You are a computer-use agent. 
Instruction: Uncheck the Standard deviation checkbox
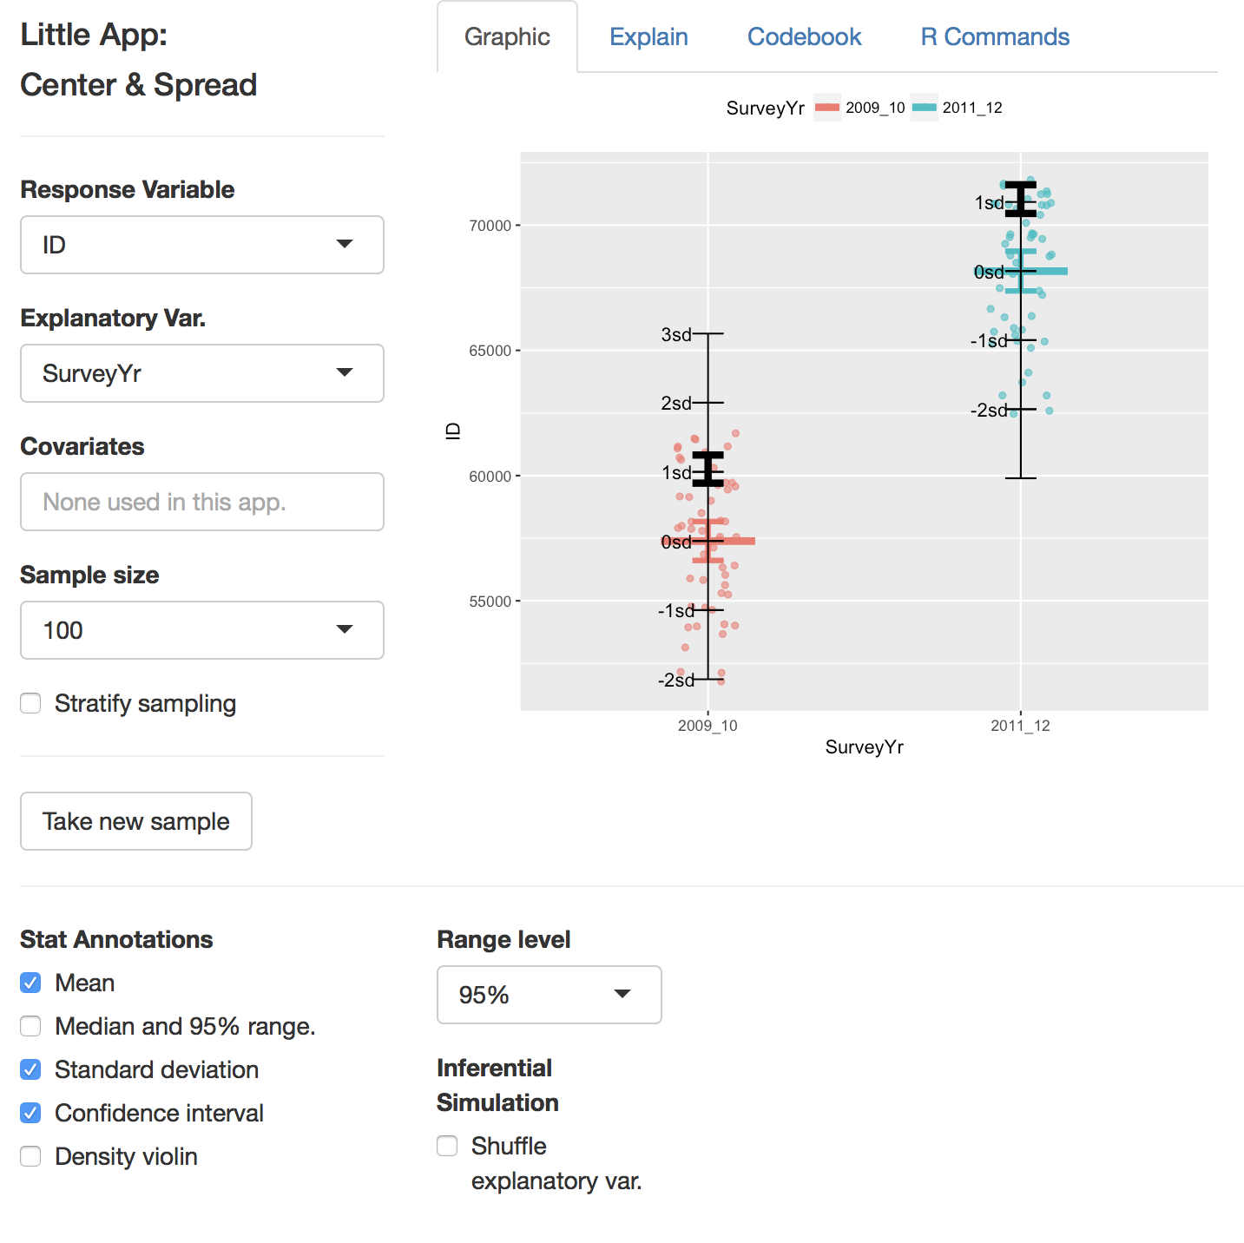point(31,1069)
